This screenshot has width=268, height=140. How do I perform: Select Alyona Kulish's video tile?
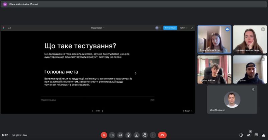click(x=214, y=69)
